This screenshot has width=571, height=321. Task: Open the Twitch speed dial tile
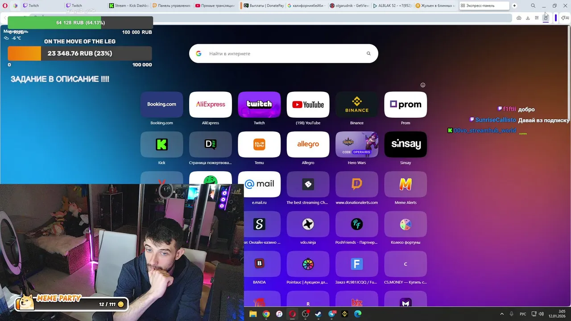(259, 104)
